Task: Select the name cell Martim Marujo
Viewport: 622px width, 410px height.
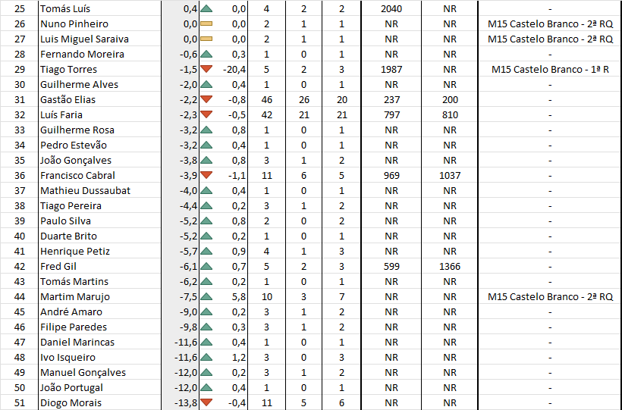Action: coord(99,296)
